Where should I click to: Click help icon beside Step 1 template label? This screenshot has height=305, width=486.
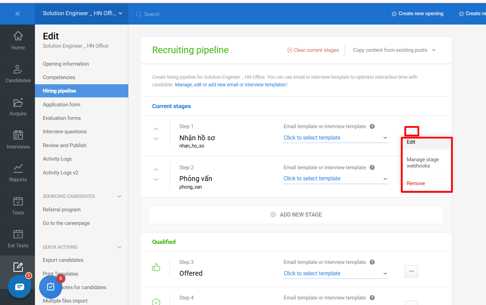(x=372, y=126)
